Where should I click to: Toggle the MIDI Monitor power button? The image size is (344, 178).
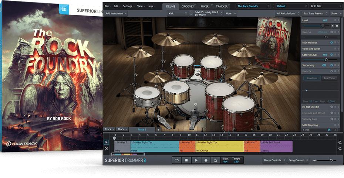click(332, 43)
